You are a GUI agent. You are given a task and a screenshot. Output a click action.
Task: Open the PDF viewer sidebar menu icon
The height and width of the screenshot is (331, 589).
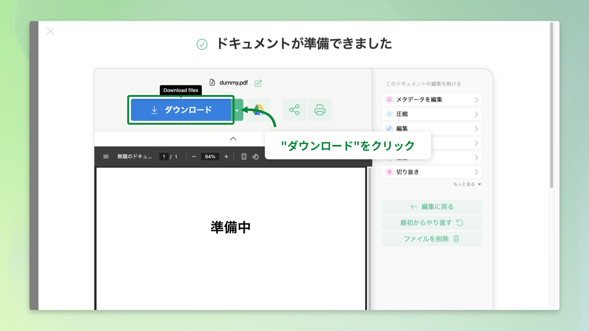click(x=106, y=157)
